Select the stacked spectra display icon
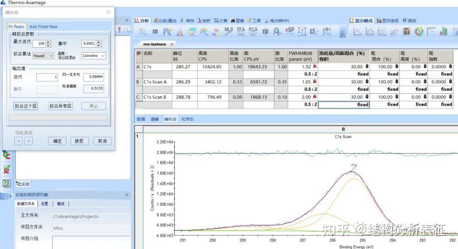This screenshot has width=458, height=249. [x=382, y=31]
